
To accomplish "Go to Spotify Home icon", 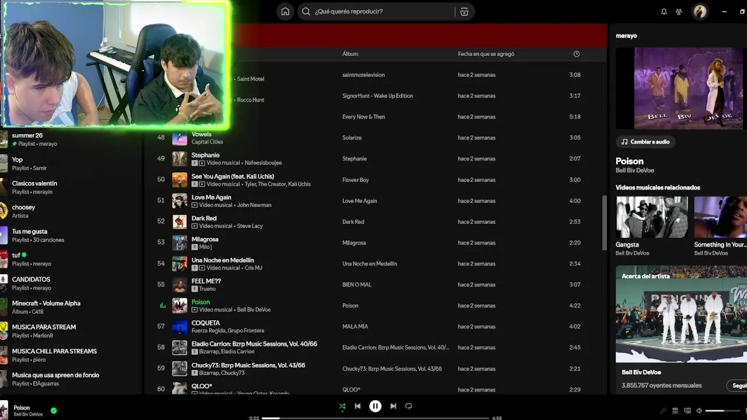I will (x=285, y=12).
